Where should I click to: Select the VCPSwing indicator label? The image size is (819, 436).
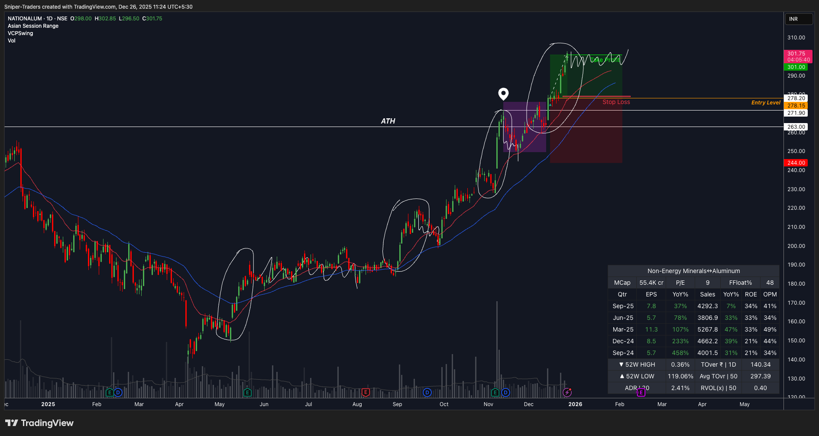coord(20,33)
